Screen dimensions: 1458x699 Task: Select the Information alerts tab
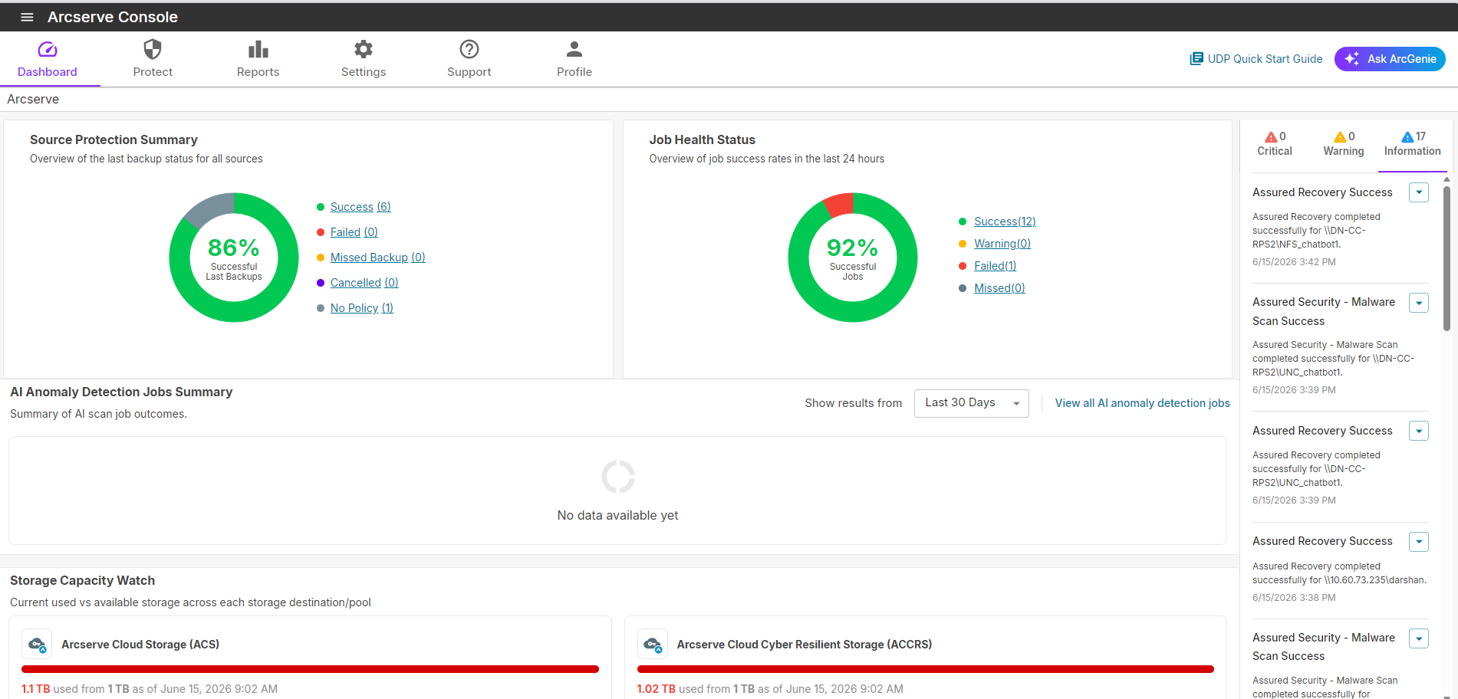(1412, 144)
